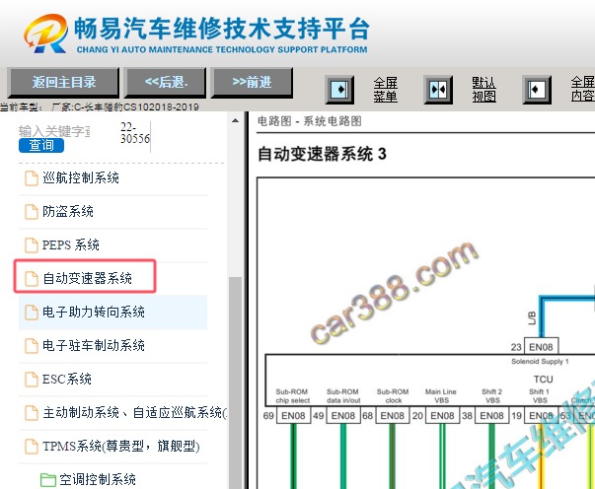Click the 电路图 - 系统电路图 breadcrumb

tap(309, 121)
